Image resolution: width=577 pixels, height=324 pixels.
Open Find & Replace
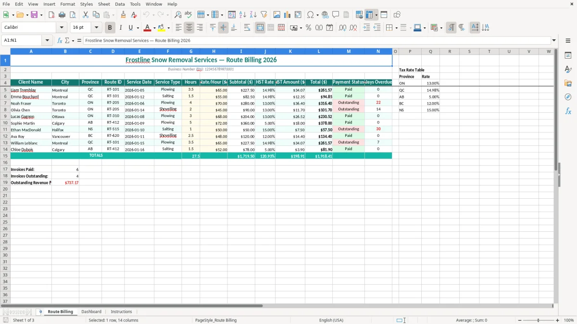click(178, 15)
